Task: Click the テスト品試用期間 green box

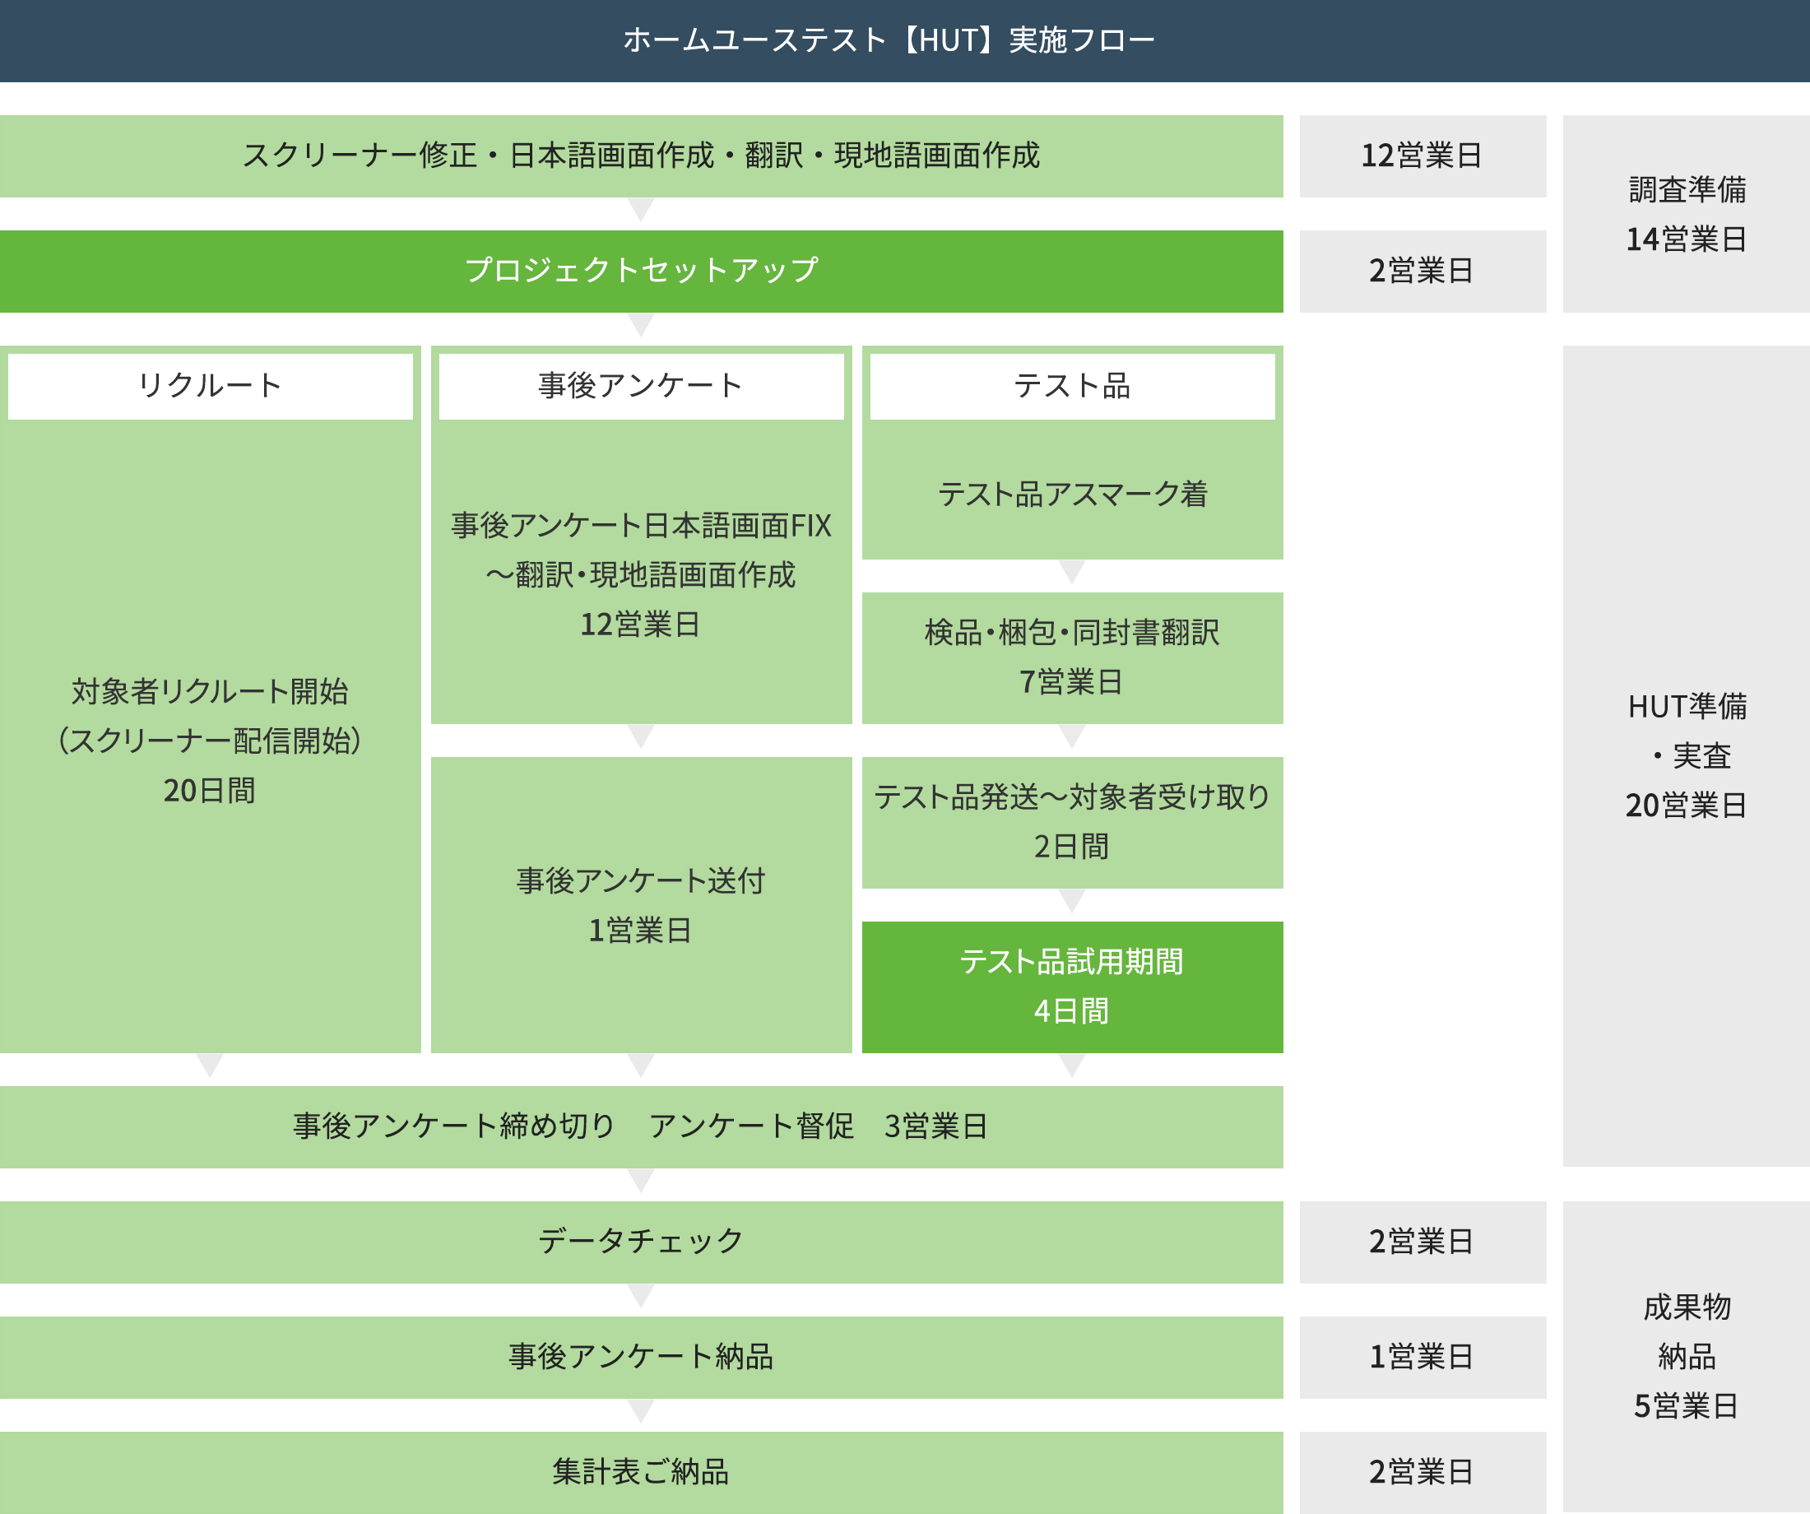Action: (1073, 987)
